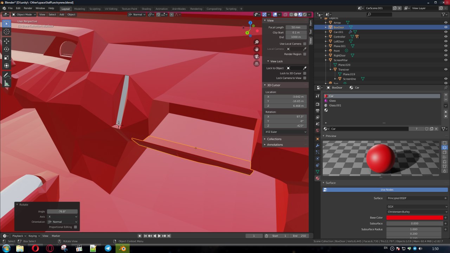Enable Lock Camera to View checkbox
This screenshot has width=450, height=253.
pyautogui.click(x=304, y=78)
